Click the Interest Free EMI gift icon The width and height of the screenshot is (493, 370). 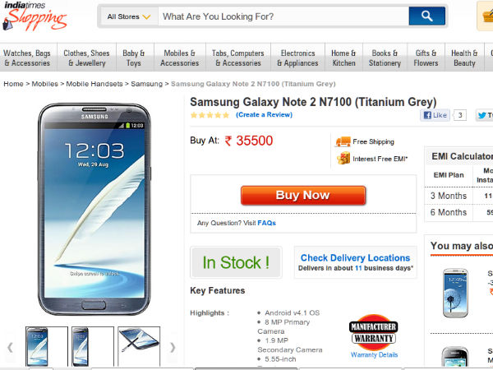[x=343, y=158]
